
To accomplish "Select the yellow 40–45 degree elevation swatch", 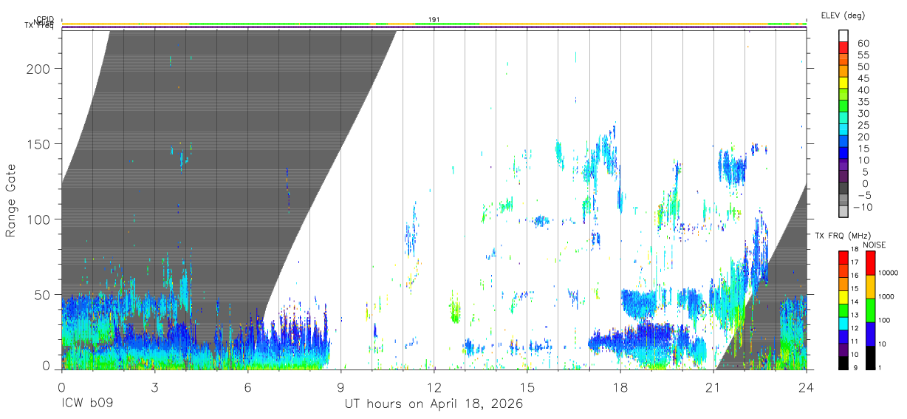I will coord(844,84).
